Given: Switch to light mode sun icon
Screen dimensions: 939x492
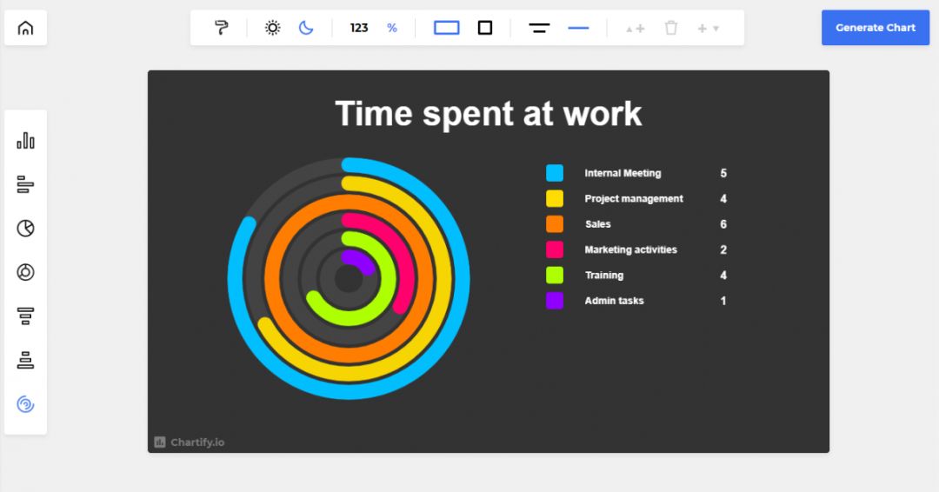Looking at the screenshot, I should (x=272, y=28).
